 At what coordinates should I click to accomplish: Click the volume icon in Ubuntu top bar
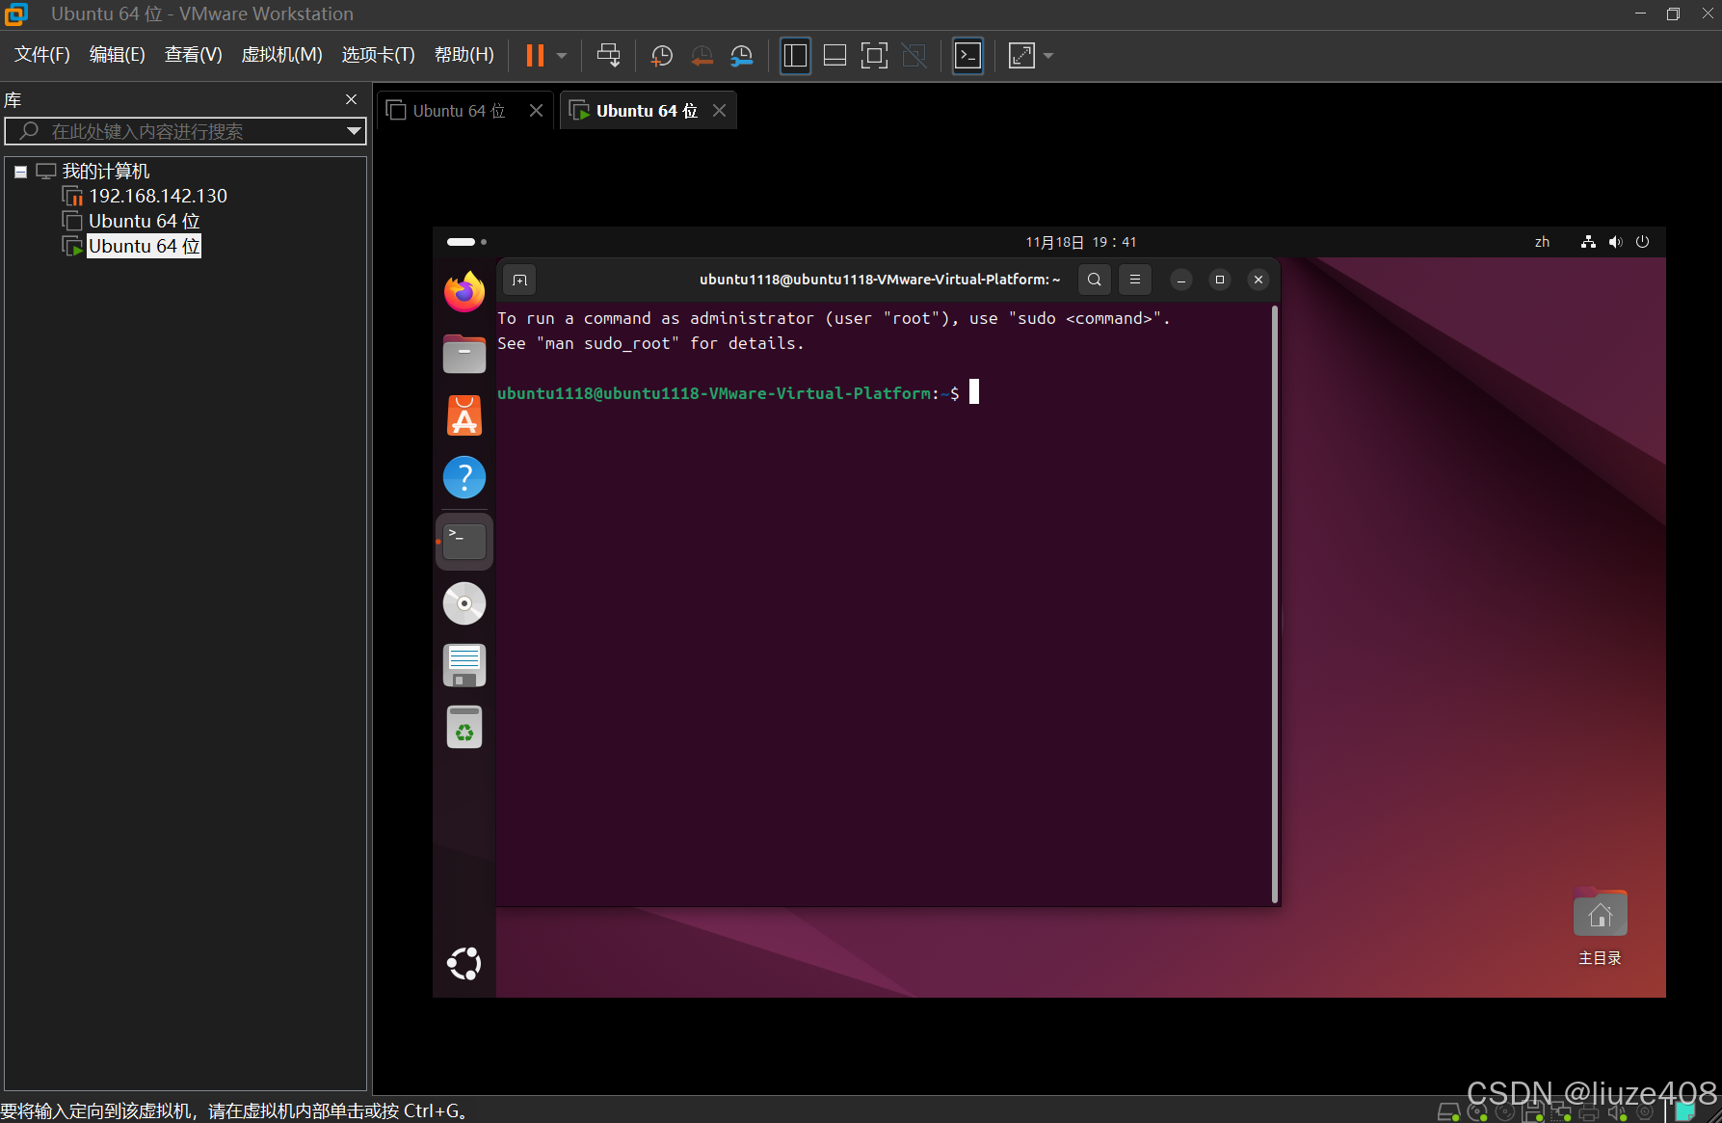pos(1615,242)
